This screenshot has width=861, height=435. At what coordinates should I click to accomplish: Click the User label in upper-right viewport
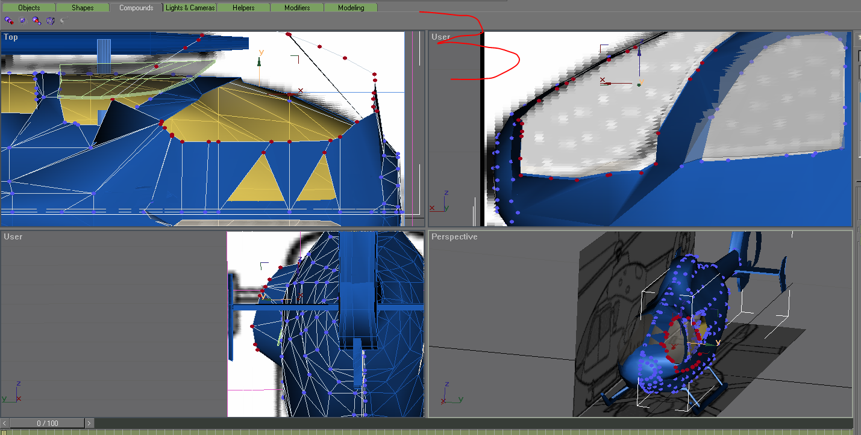coord(440,37)
